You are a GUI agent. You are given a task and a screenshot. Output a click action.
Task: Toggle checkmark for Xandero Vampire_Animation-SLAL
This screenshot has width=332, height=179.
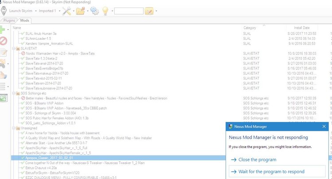[23, 44]
